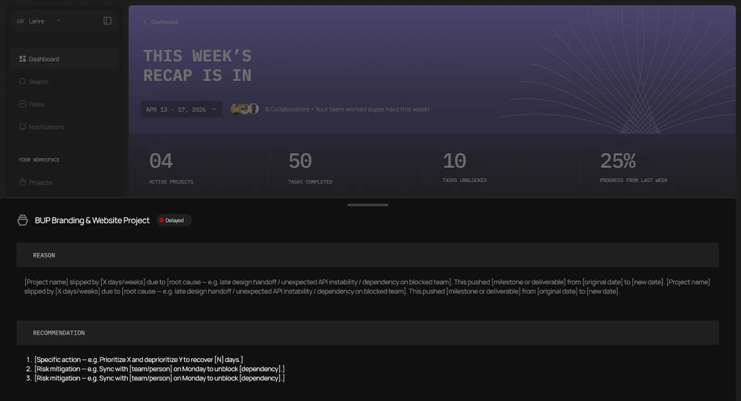Toggle the sidebar collapse icon
Image resolution: width=741 pixels, height=401 pixels.
pos(107,21)
